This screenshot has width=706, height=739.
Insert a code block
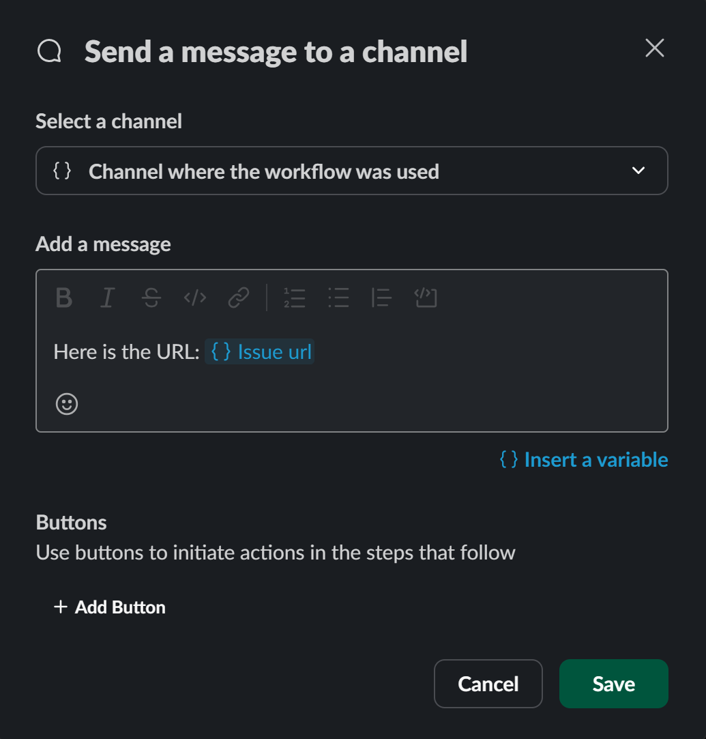(426, 298)
